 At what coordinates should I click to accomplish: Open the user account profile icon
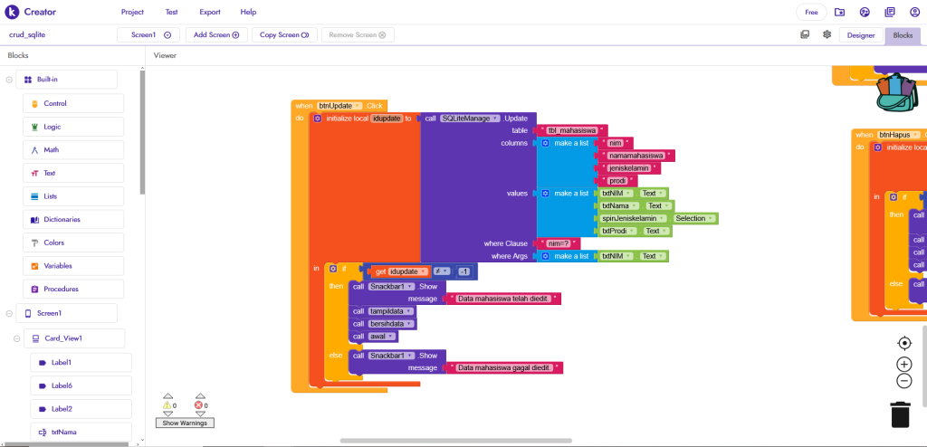pyautogui.click(x=915, y=12)
